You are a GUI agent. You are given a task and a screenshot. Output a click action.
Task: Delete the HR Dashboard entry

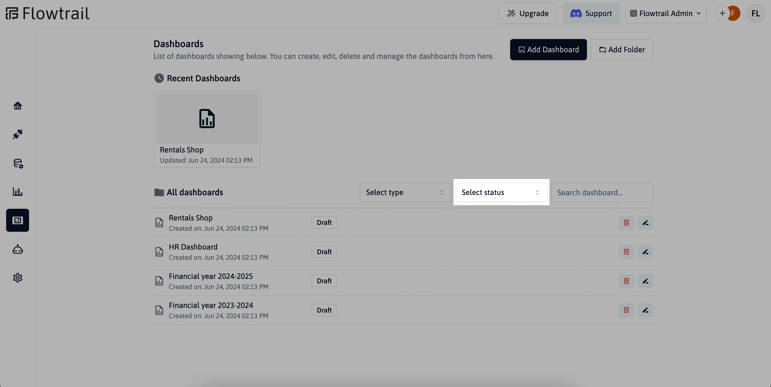click(626, 251)
